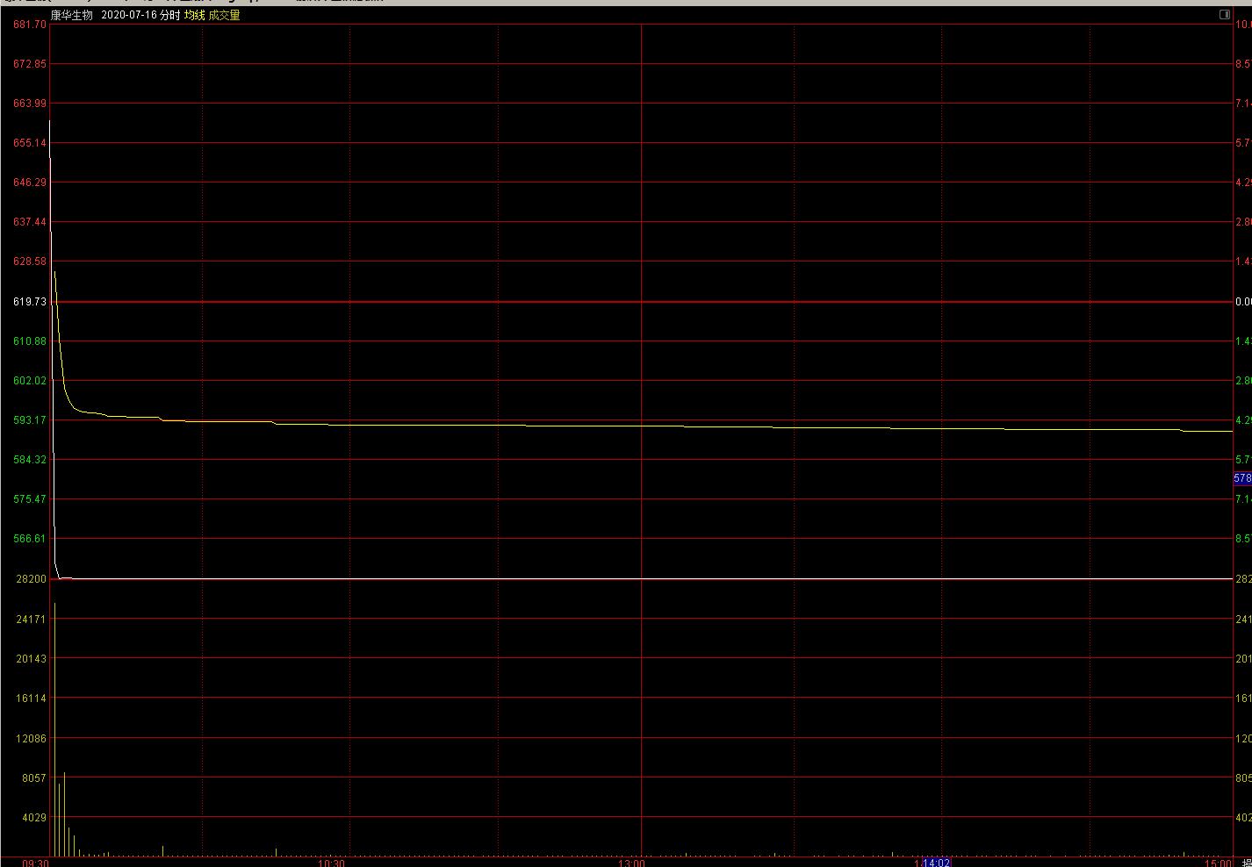Click the green 610.88 price label
Viewport: 1252px width, 867px height.
[x=30, y=341]
